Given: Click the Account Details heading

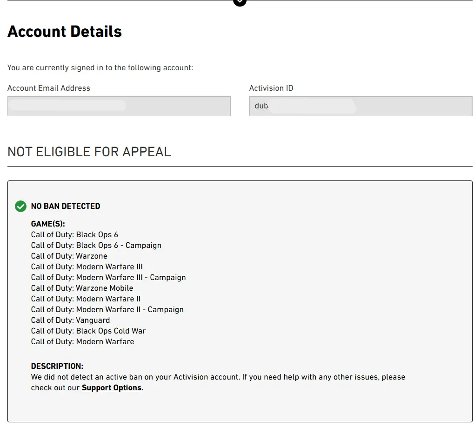Looking at the screenshot, I should click(x=65, y=32).
